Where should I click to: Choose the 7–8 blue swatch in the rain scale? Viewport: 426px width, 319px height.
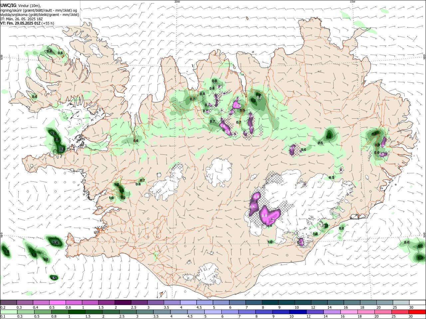247,312
